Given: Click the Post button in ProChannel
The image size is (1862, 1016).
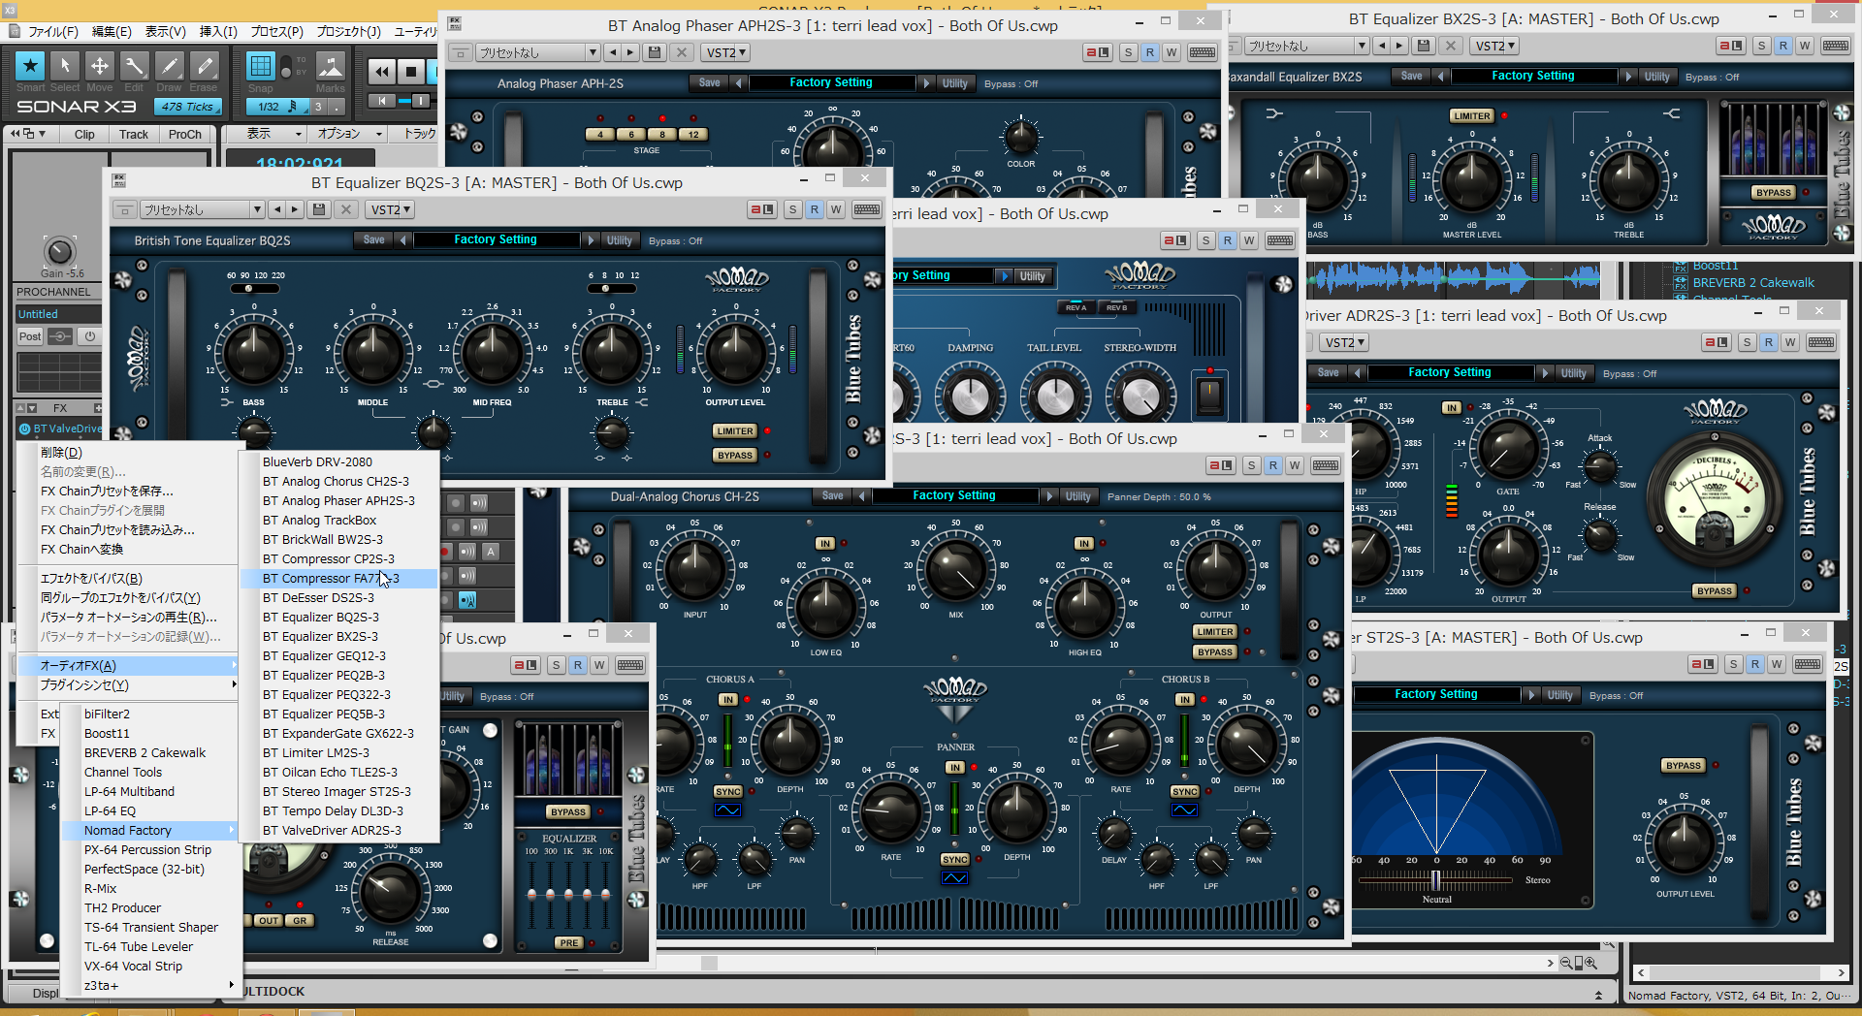Looking at the screenshot, I should (30, 336).
